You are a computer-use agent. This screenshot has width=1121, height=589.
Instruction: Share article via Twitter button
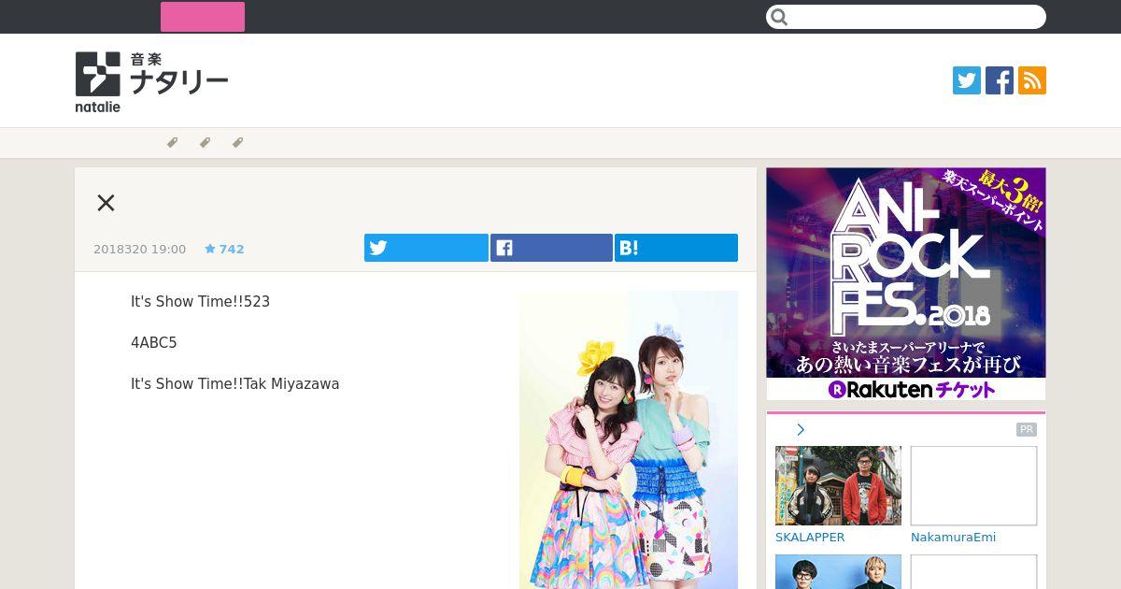[x=426, y=248]
